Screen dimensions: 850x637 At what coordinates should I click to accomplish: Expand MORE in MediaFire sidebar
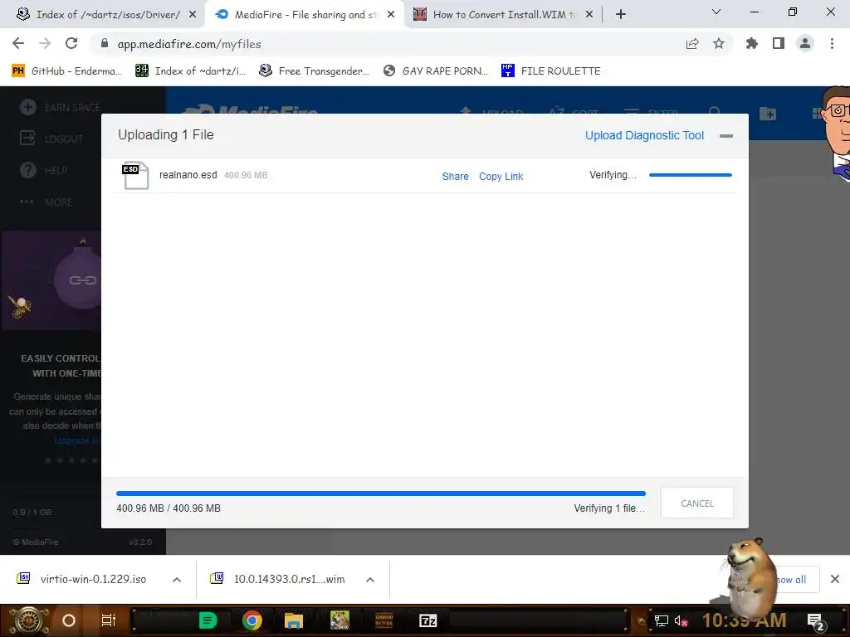pos(46,202)
